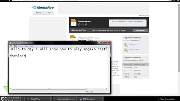Open the View menu in Notepad
Viewport: 180px width, 101px height.
pos(26,46)
